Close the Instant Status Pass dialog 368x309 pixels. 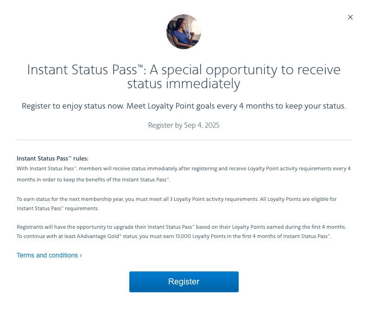(x=350, y=17)
